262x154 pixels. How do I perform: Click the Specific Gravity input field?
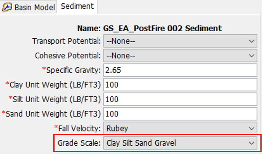[x=180, y=70]
